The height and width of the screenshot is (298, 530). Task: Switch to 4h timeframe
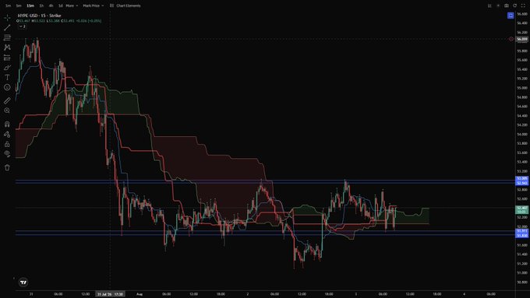coord(51,5)
